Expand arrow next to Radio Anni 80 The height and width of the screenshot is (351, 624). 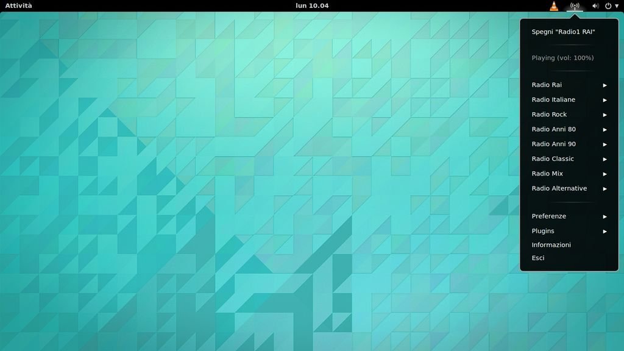[x=604, y=129]
